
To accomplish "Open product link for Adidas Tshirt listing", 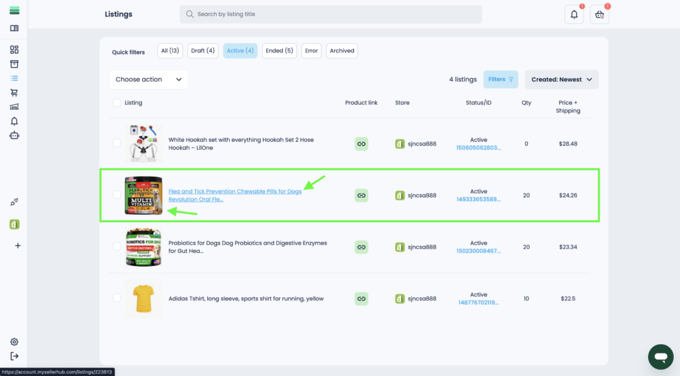I will (361, 298).
